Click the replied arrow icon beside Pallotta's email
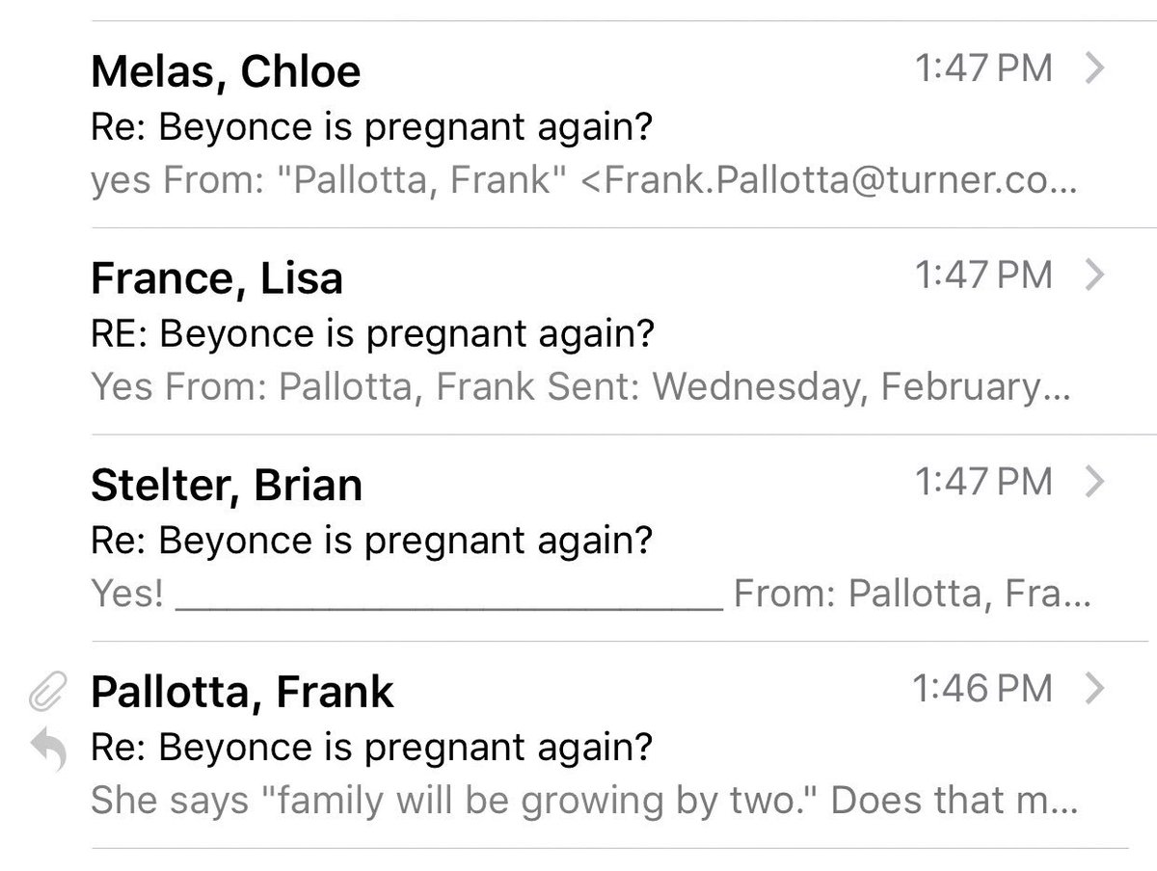Image resolution: width=1157 pixels, height=871 pixels. 49,748
